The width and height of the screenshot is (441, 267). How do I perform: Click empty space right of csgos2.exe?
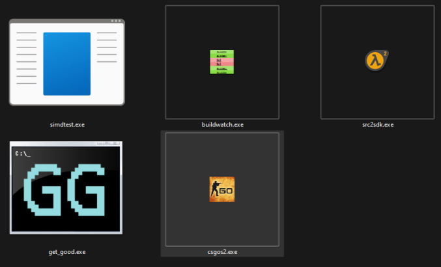(x=365, y=195)
